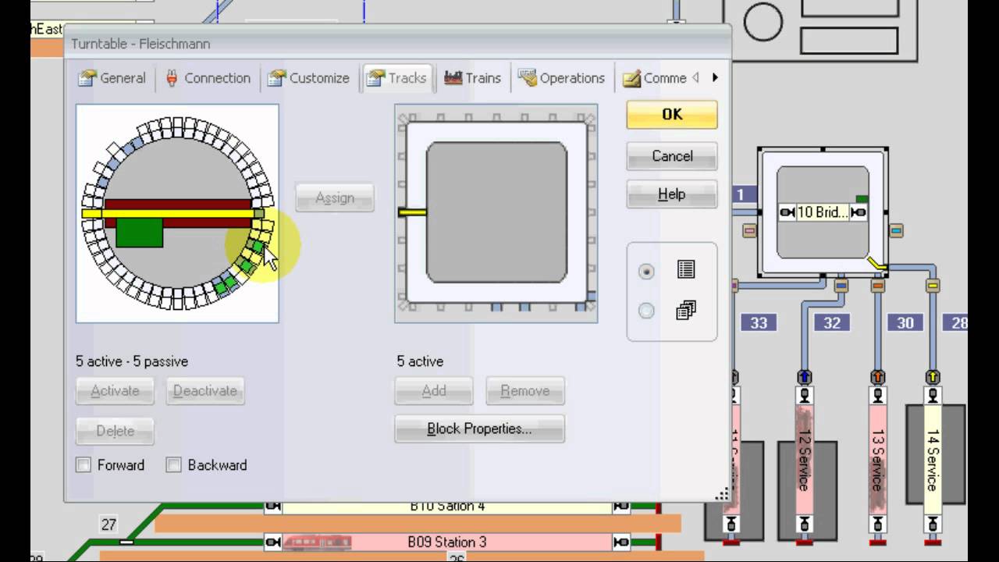Select the list view radio button

pyautogui.click(x=646, y=272)
